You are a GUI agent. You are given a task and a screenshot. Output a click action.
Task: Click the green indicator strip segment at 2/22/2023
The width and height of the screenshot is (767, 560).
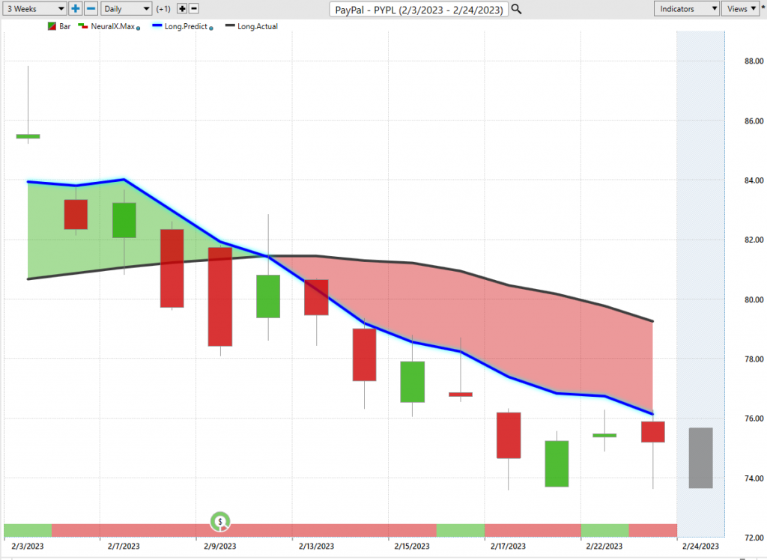point(605,530)
